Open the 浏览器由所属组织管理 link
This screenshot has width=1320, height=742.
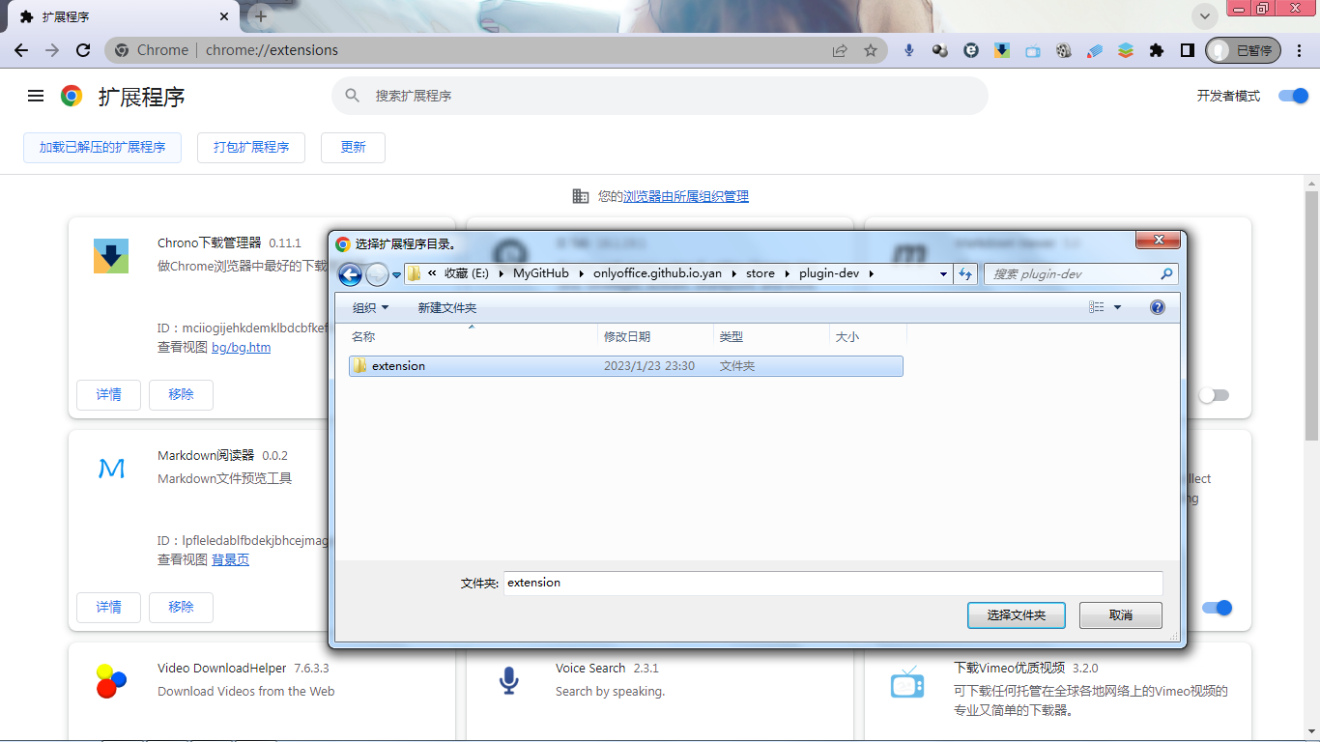click(686, 196)
